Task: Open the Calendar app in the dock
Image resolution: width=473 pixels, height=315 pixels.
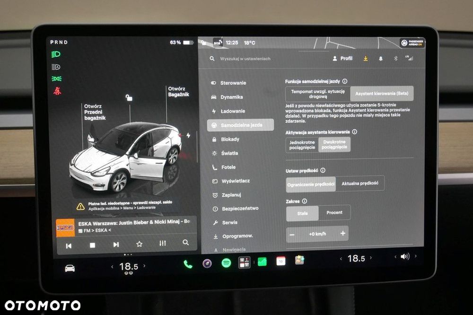Action: [x=281, y=261]
